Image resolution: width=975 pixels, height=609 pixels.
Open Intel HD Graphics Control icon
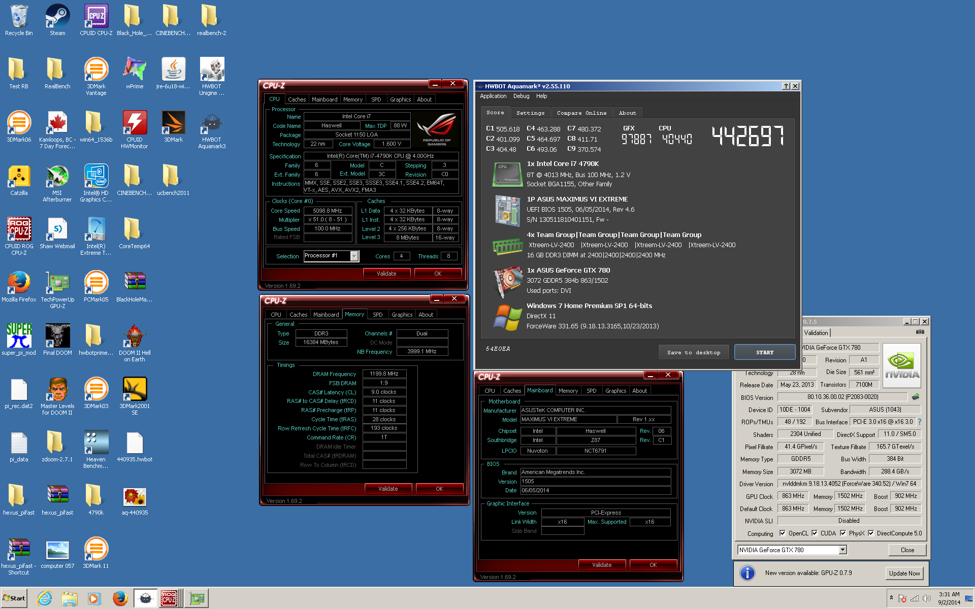pyautogui.click(x=96, y=183)
